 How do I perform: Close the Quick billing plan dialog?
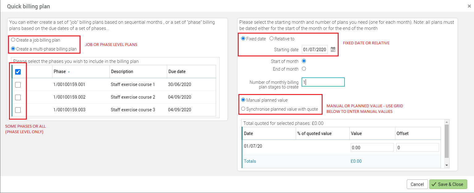click(x=469, y=6)
